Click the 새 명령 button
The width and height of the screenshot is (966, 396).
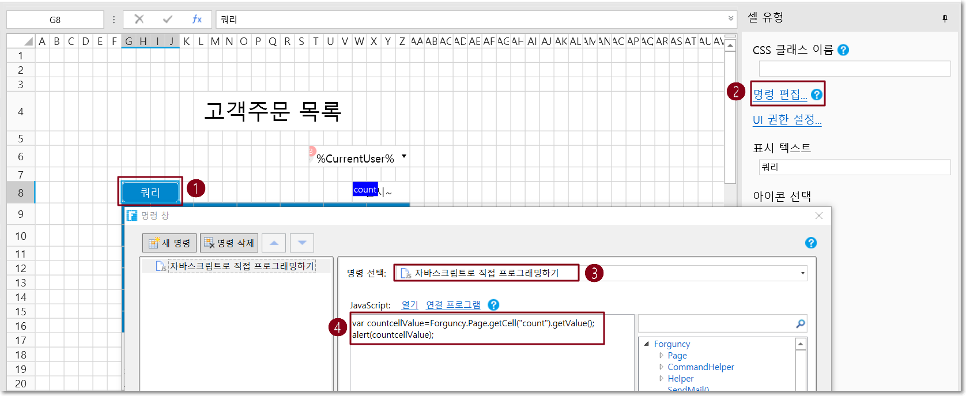click(x=169, y=243)
